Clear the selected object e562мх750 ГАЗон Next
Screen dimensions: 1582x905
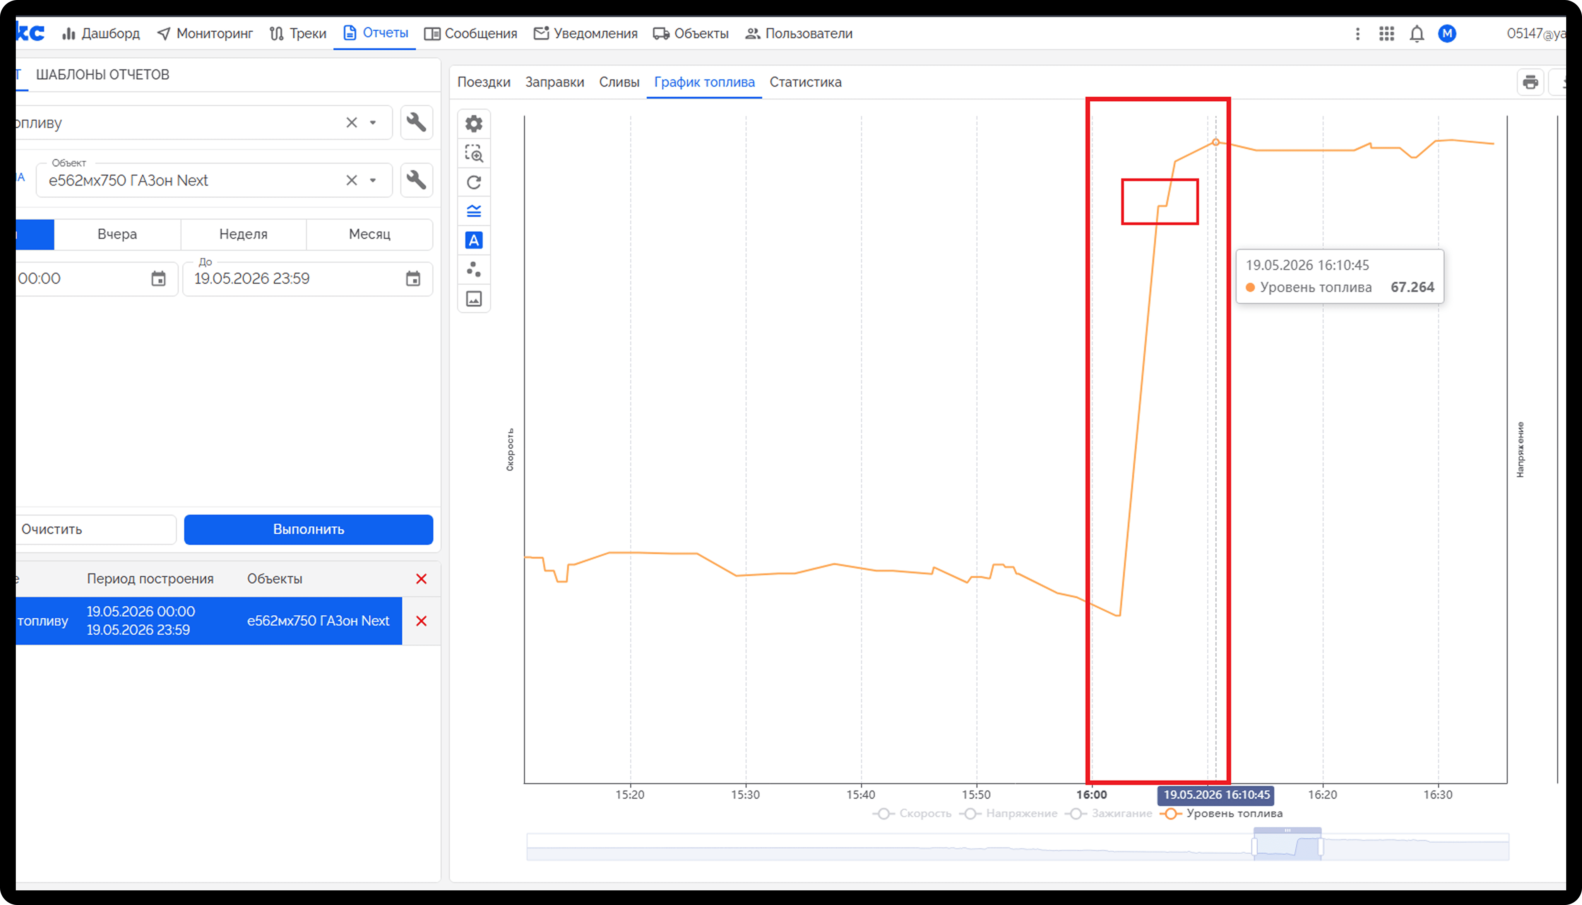(x=352, y=180)
